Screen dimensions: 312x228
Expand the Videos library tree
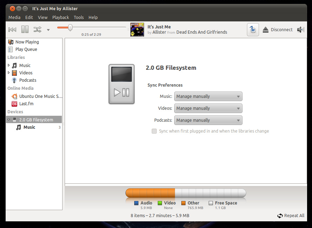coord(9,73)
